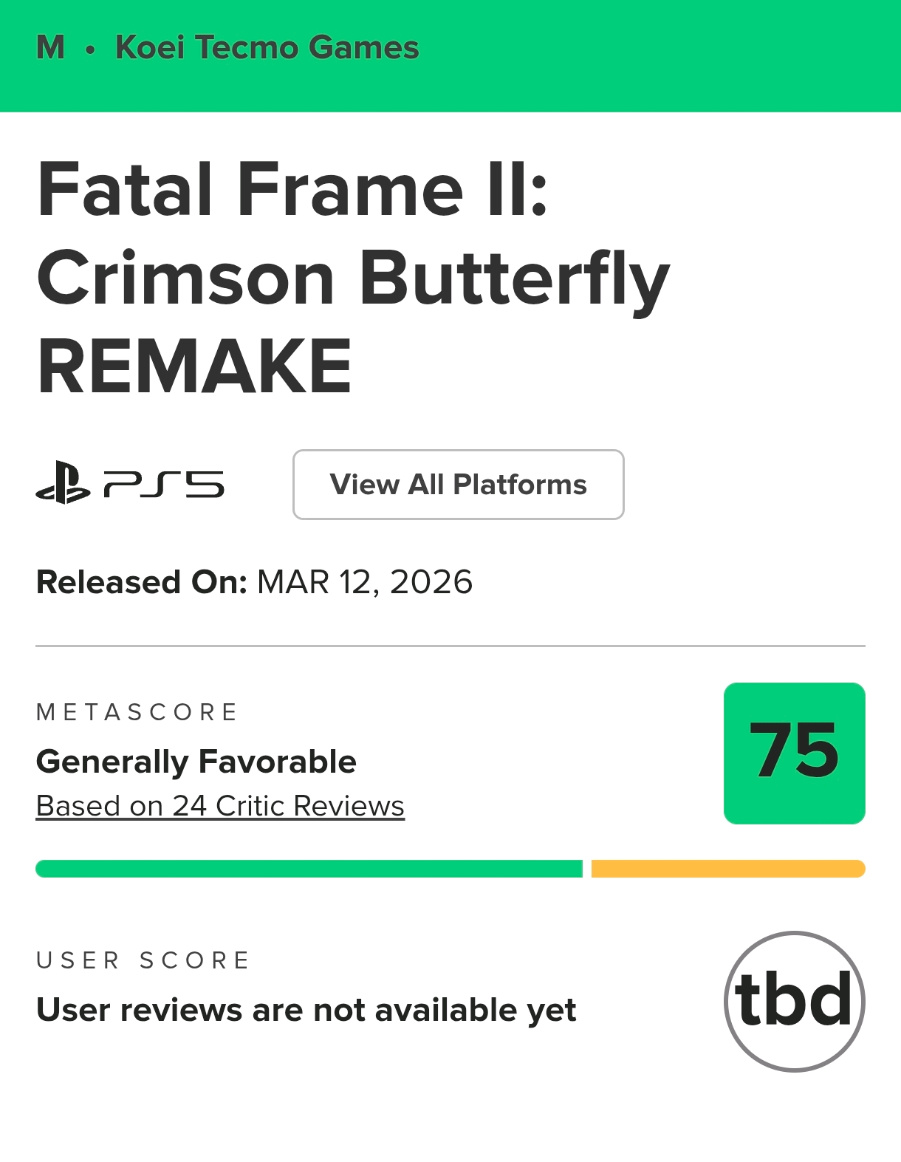Click the M rating label
Viewport: 901px width, 1162px height.
pyautogui.click(x=50, y=48)
